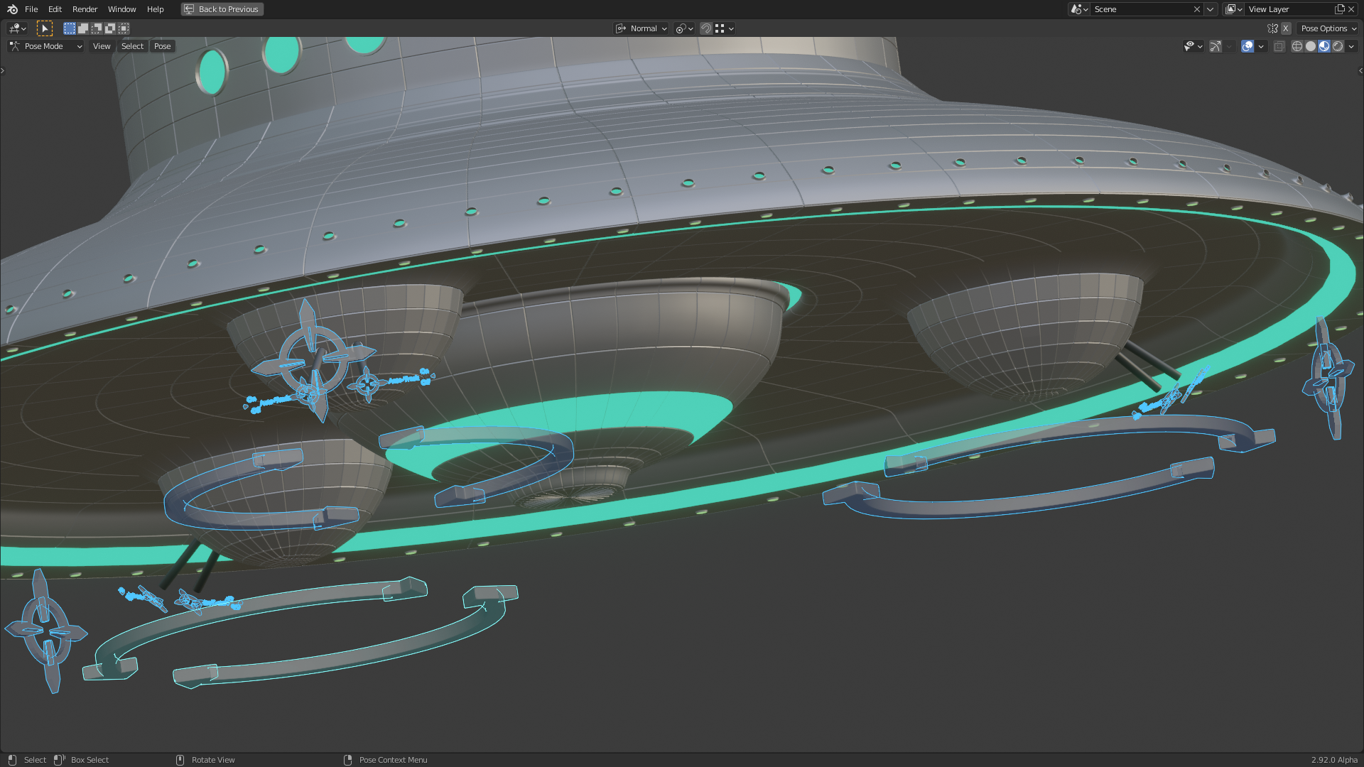Open Normal transform orientation dropdown
This screenshot has height=767, width=1364.
point(642,28)
